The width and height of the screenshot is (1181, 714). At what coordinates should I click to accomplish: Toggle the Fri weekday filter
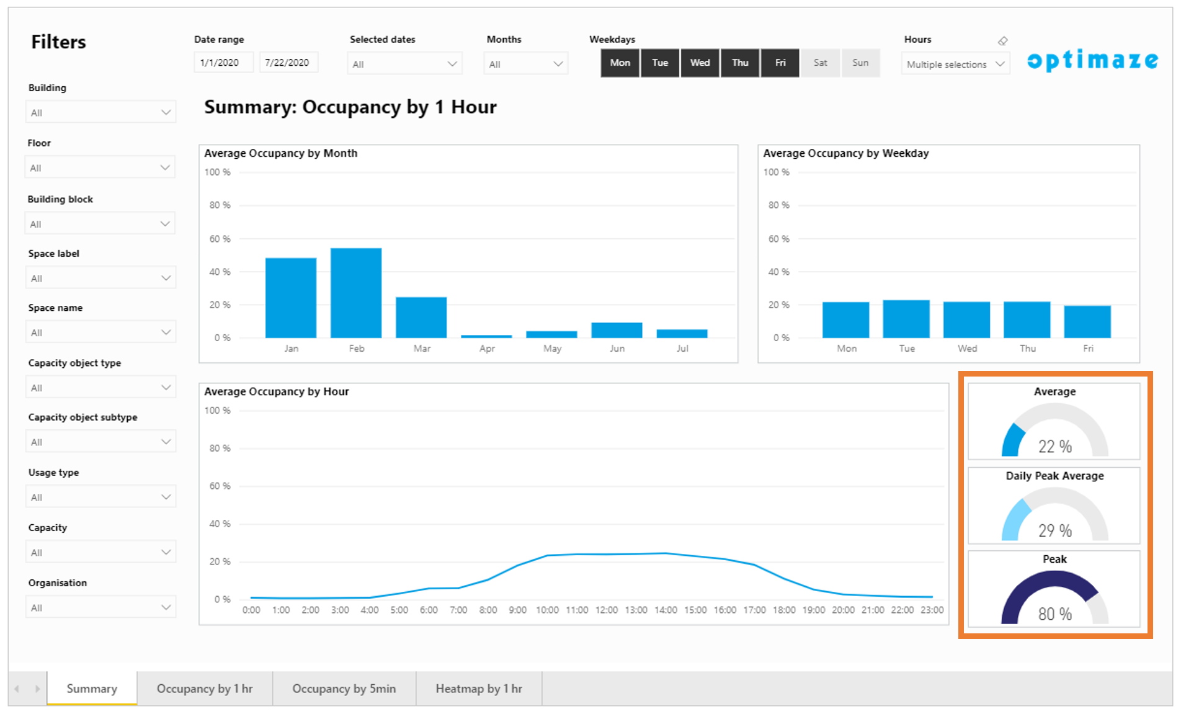click(780, 63)
